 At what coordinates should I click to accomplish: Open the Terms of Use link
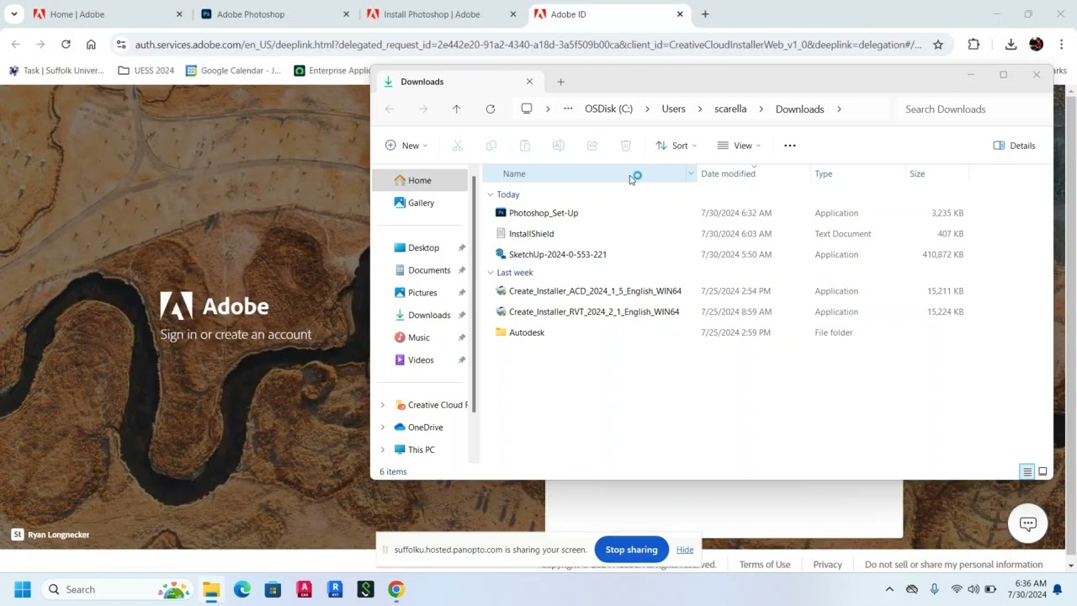(765, 565)
